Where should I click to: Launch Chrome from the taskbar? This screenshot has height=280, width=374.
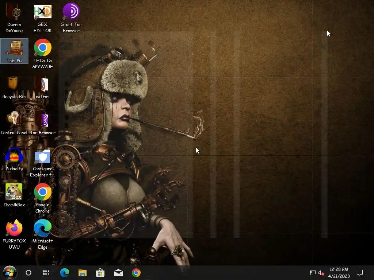136,273
